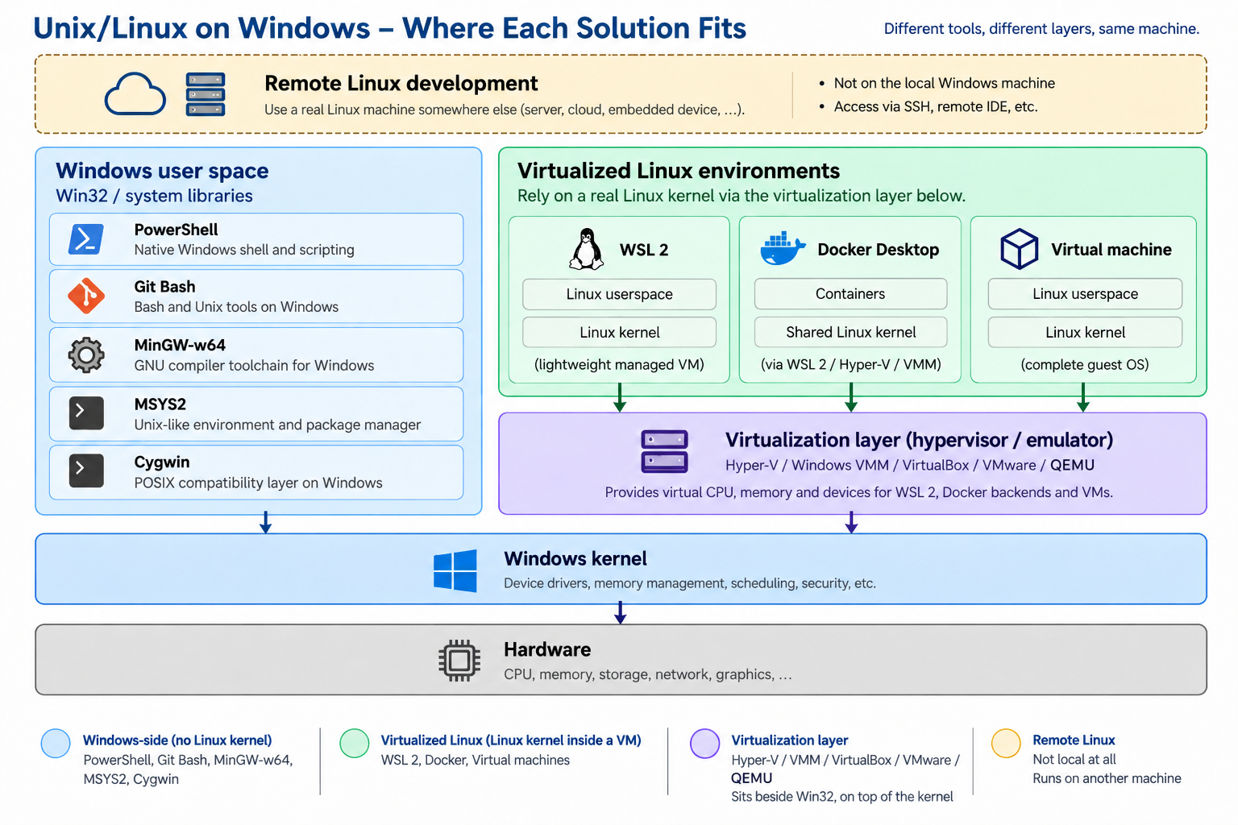Click the Cygwin terminal icon
Screen dimensions: 1238x825
86,471
